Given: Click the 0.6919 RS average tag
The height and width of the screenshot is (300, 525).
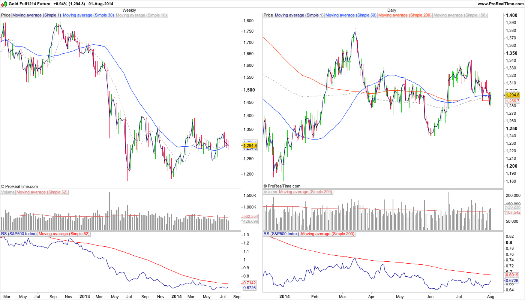Looking at the screenshot, I should [511, 275].
